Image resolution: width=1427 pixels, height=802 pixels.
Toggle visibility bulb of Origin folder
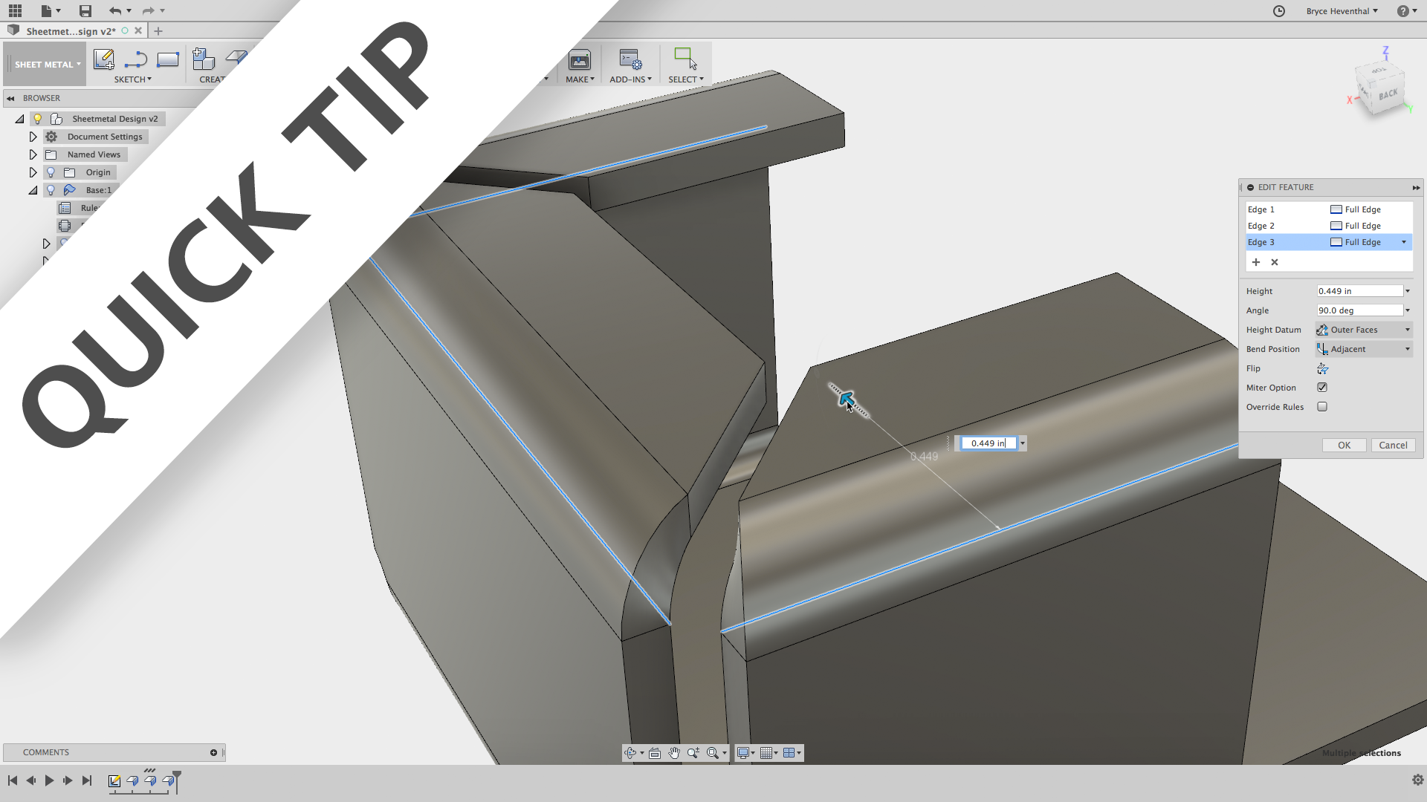pos(51,172)
